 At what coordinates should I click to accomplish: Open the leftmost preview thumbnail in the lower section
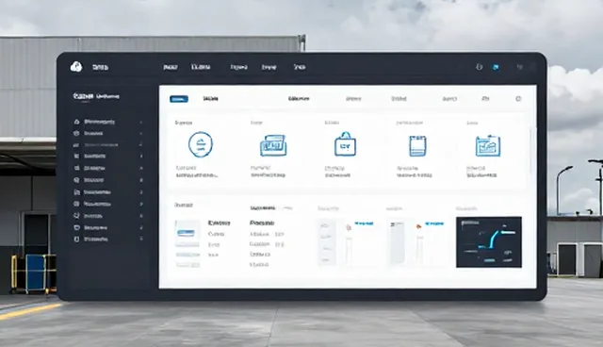(x=187, y=243)
